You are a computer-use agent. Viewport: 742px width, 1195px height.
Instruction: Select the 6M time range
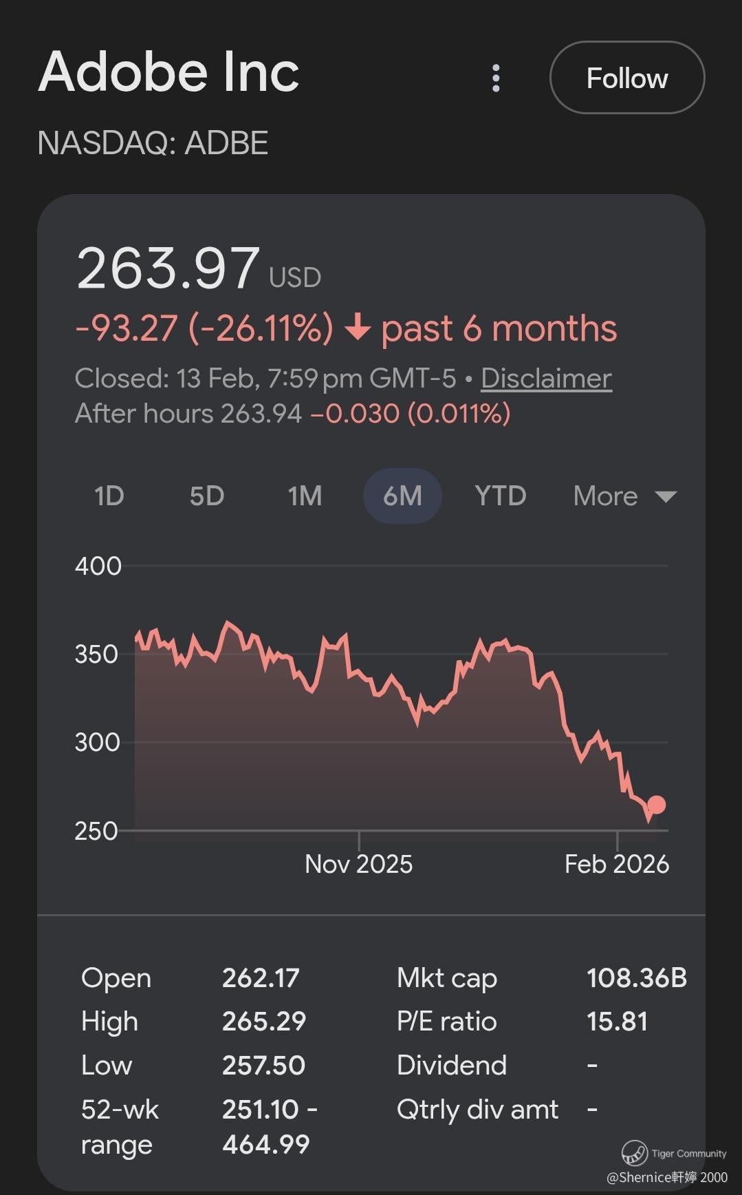click(x=402, y=496)
